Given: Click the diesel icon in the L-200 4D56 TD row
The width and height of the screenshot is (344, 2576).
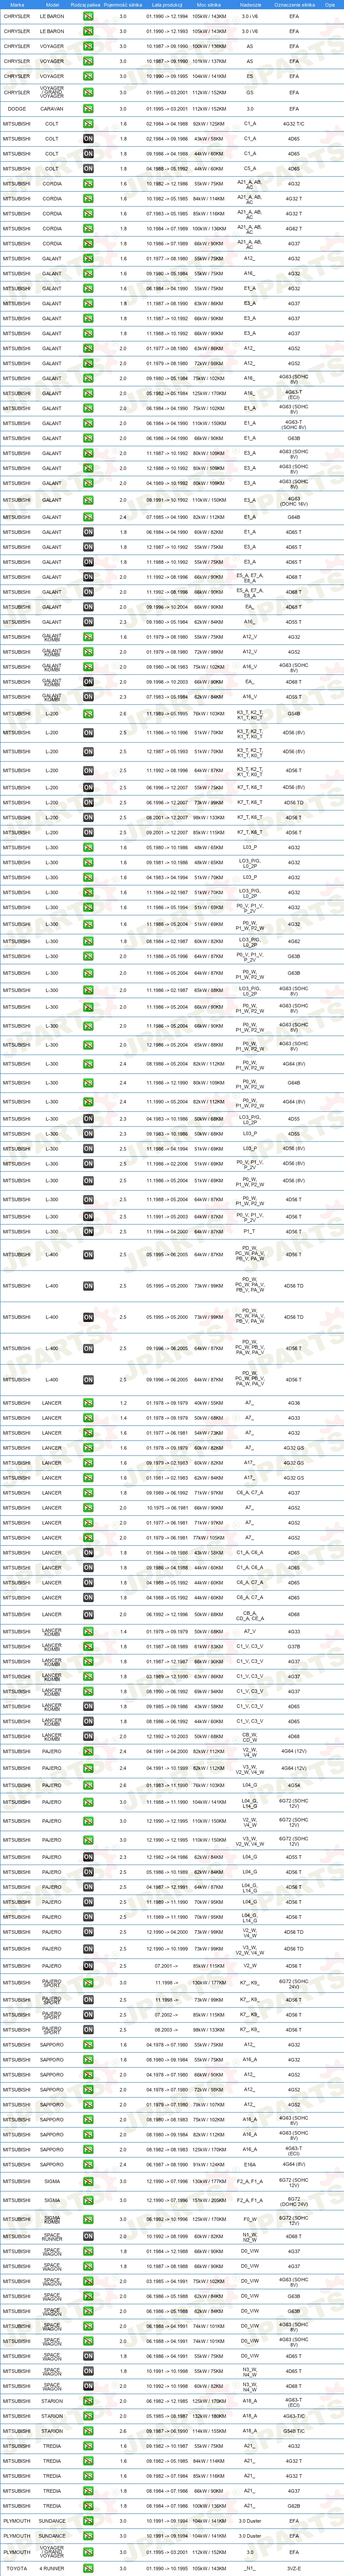Looking at the screenshot, I should click(x=88, y=802).
